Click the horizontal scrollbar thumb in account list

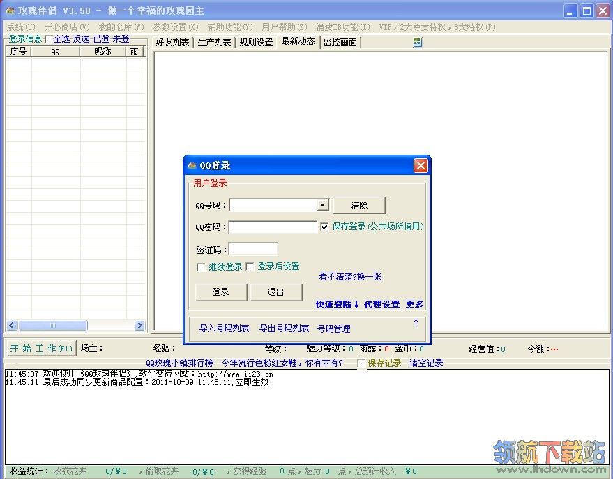click(53, 325)
